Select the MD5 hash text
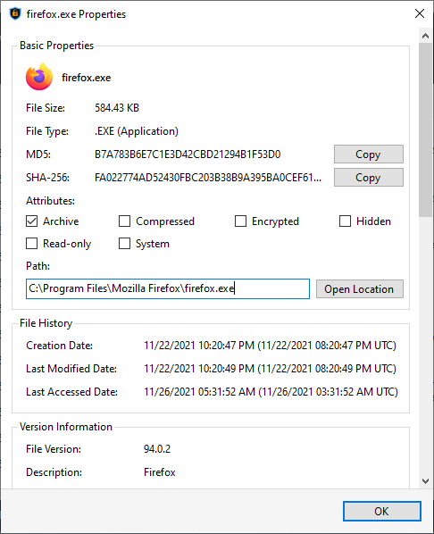The image size is (434, 534). click(188, 154)
